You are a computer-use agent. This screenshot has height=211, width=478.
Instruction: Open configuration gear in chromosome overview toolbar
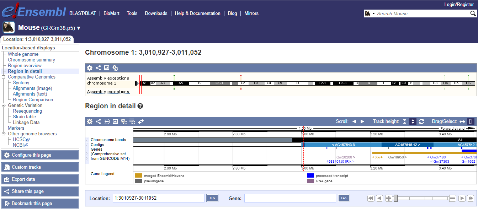(90, 68)
